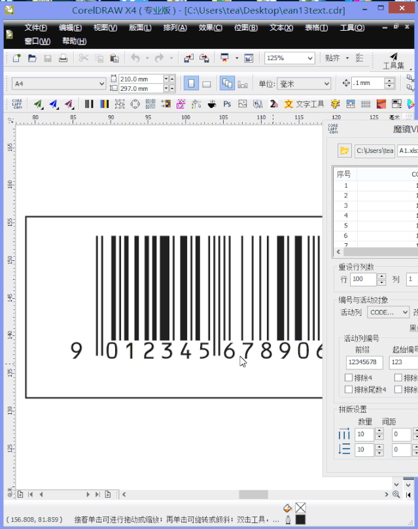Go to the last page arrow
Screen dimensions: 418x529
tap(97, 494)
